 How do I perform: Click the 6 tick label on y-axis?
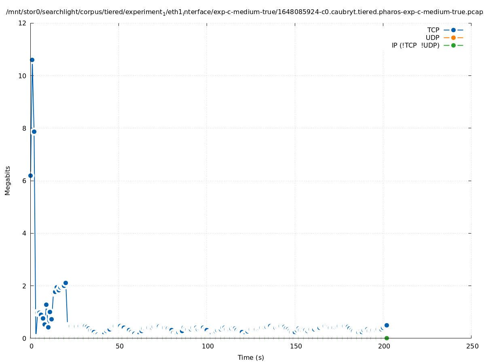coord(24,181)
